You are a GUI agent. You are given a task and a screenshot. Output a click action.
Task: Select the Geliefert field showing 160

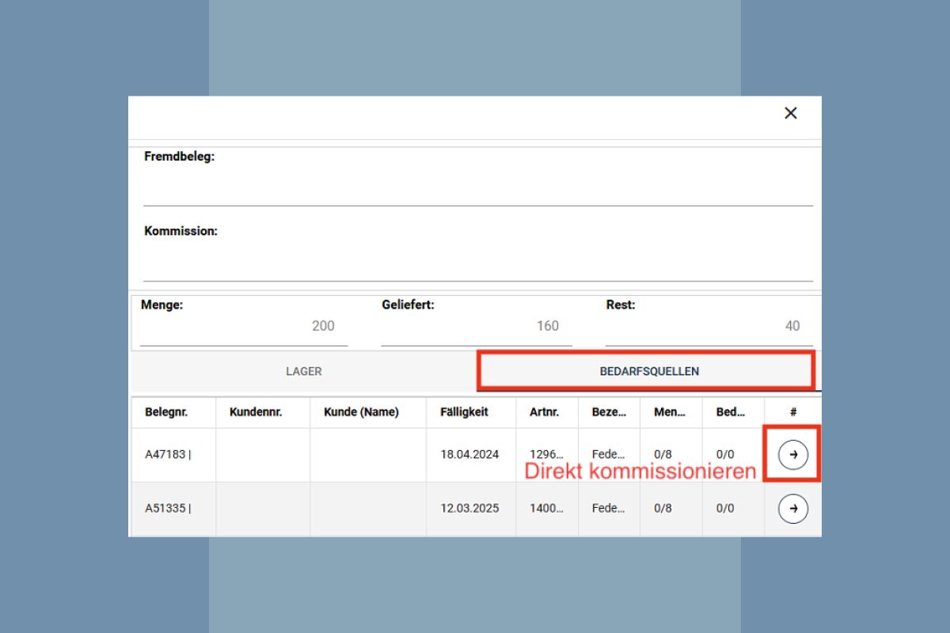pyautogui.click(x=476, y=326)
